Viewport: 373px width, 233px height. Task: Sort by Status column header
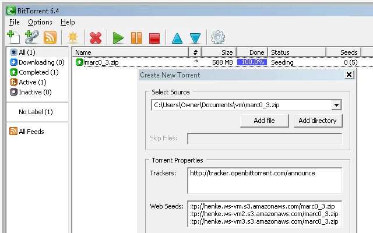pyautogui.click(x=297, y=52)
